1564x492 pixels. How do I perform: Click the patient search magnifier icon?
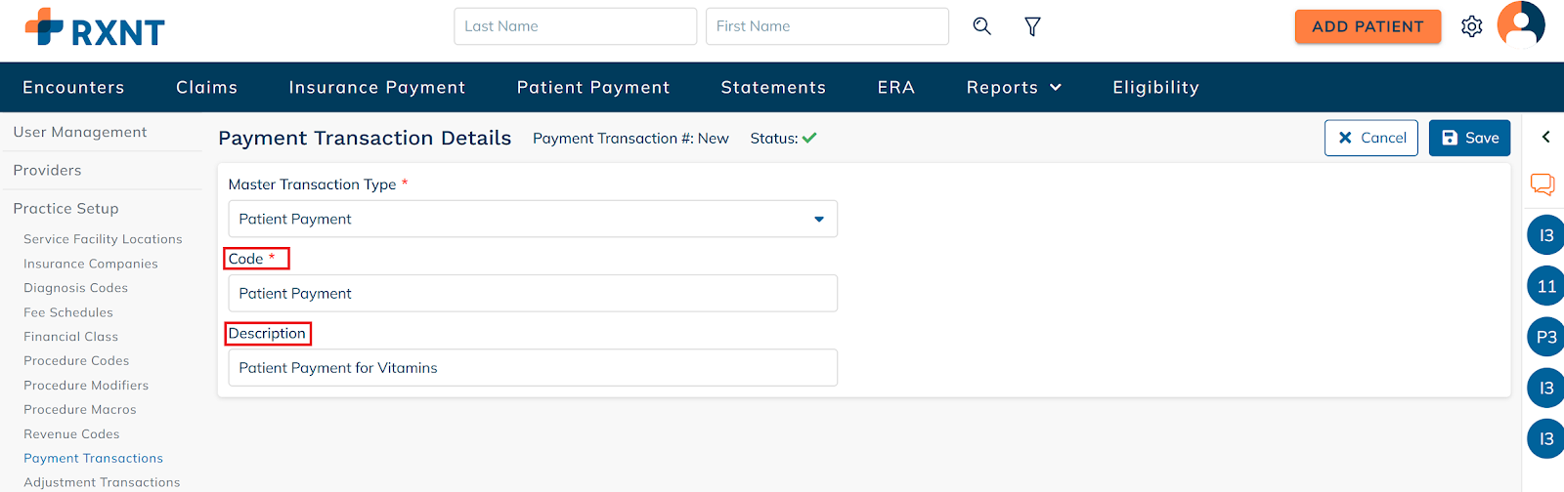(x=982, y=26)
